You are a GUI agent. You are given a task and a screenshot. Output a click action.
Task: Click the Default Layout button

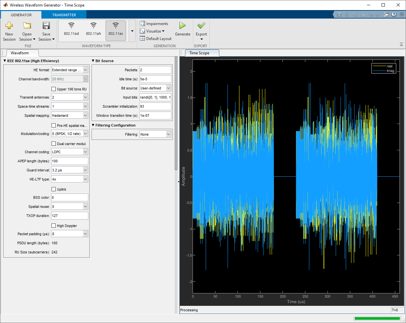[156, 39]
